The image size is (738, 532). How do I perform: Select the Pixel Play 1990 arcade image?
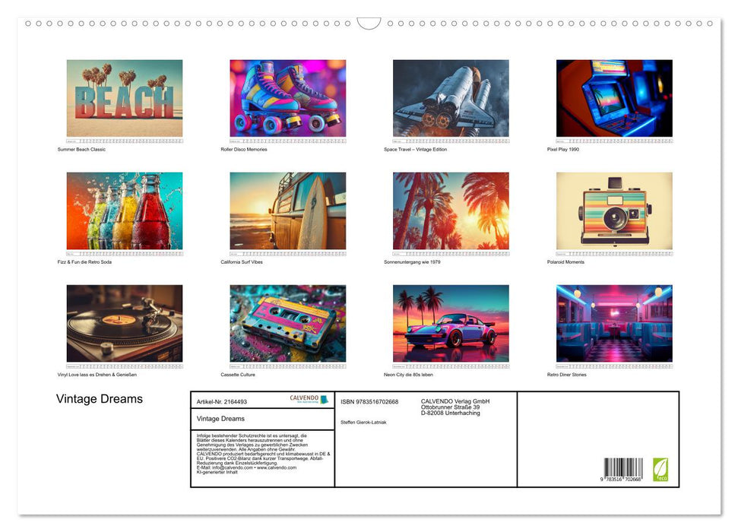pos(614,98)
